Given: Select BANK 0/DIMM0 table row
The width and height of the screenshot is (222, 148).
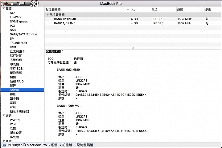Looking at the screenshot, I should (x=133, y=19).
